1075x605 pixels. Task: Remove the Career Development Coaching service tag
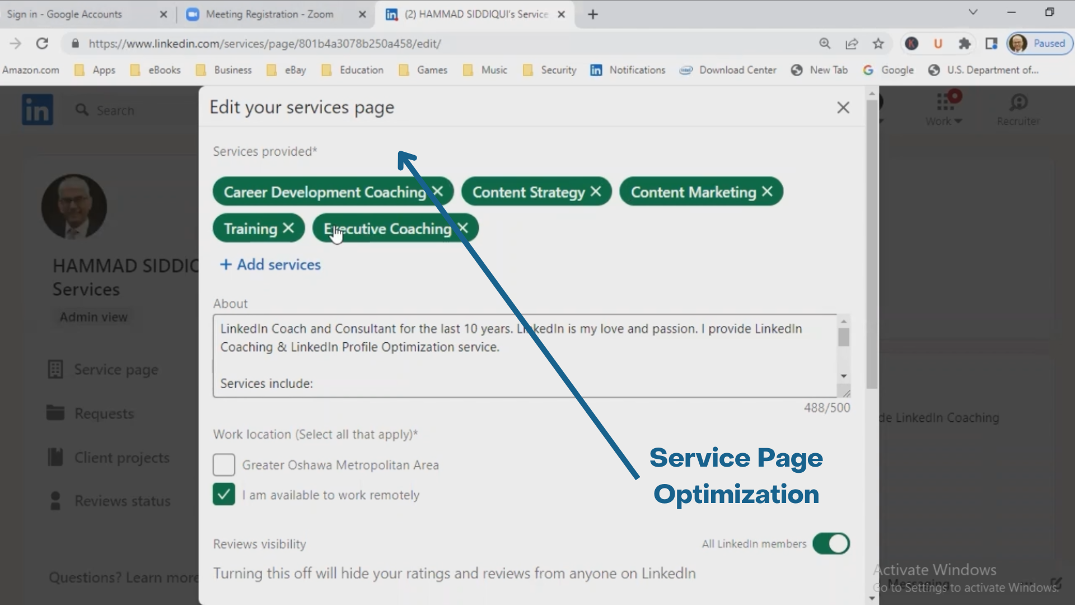pyautogui.click(x=438, y=192)
